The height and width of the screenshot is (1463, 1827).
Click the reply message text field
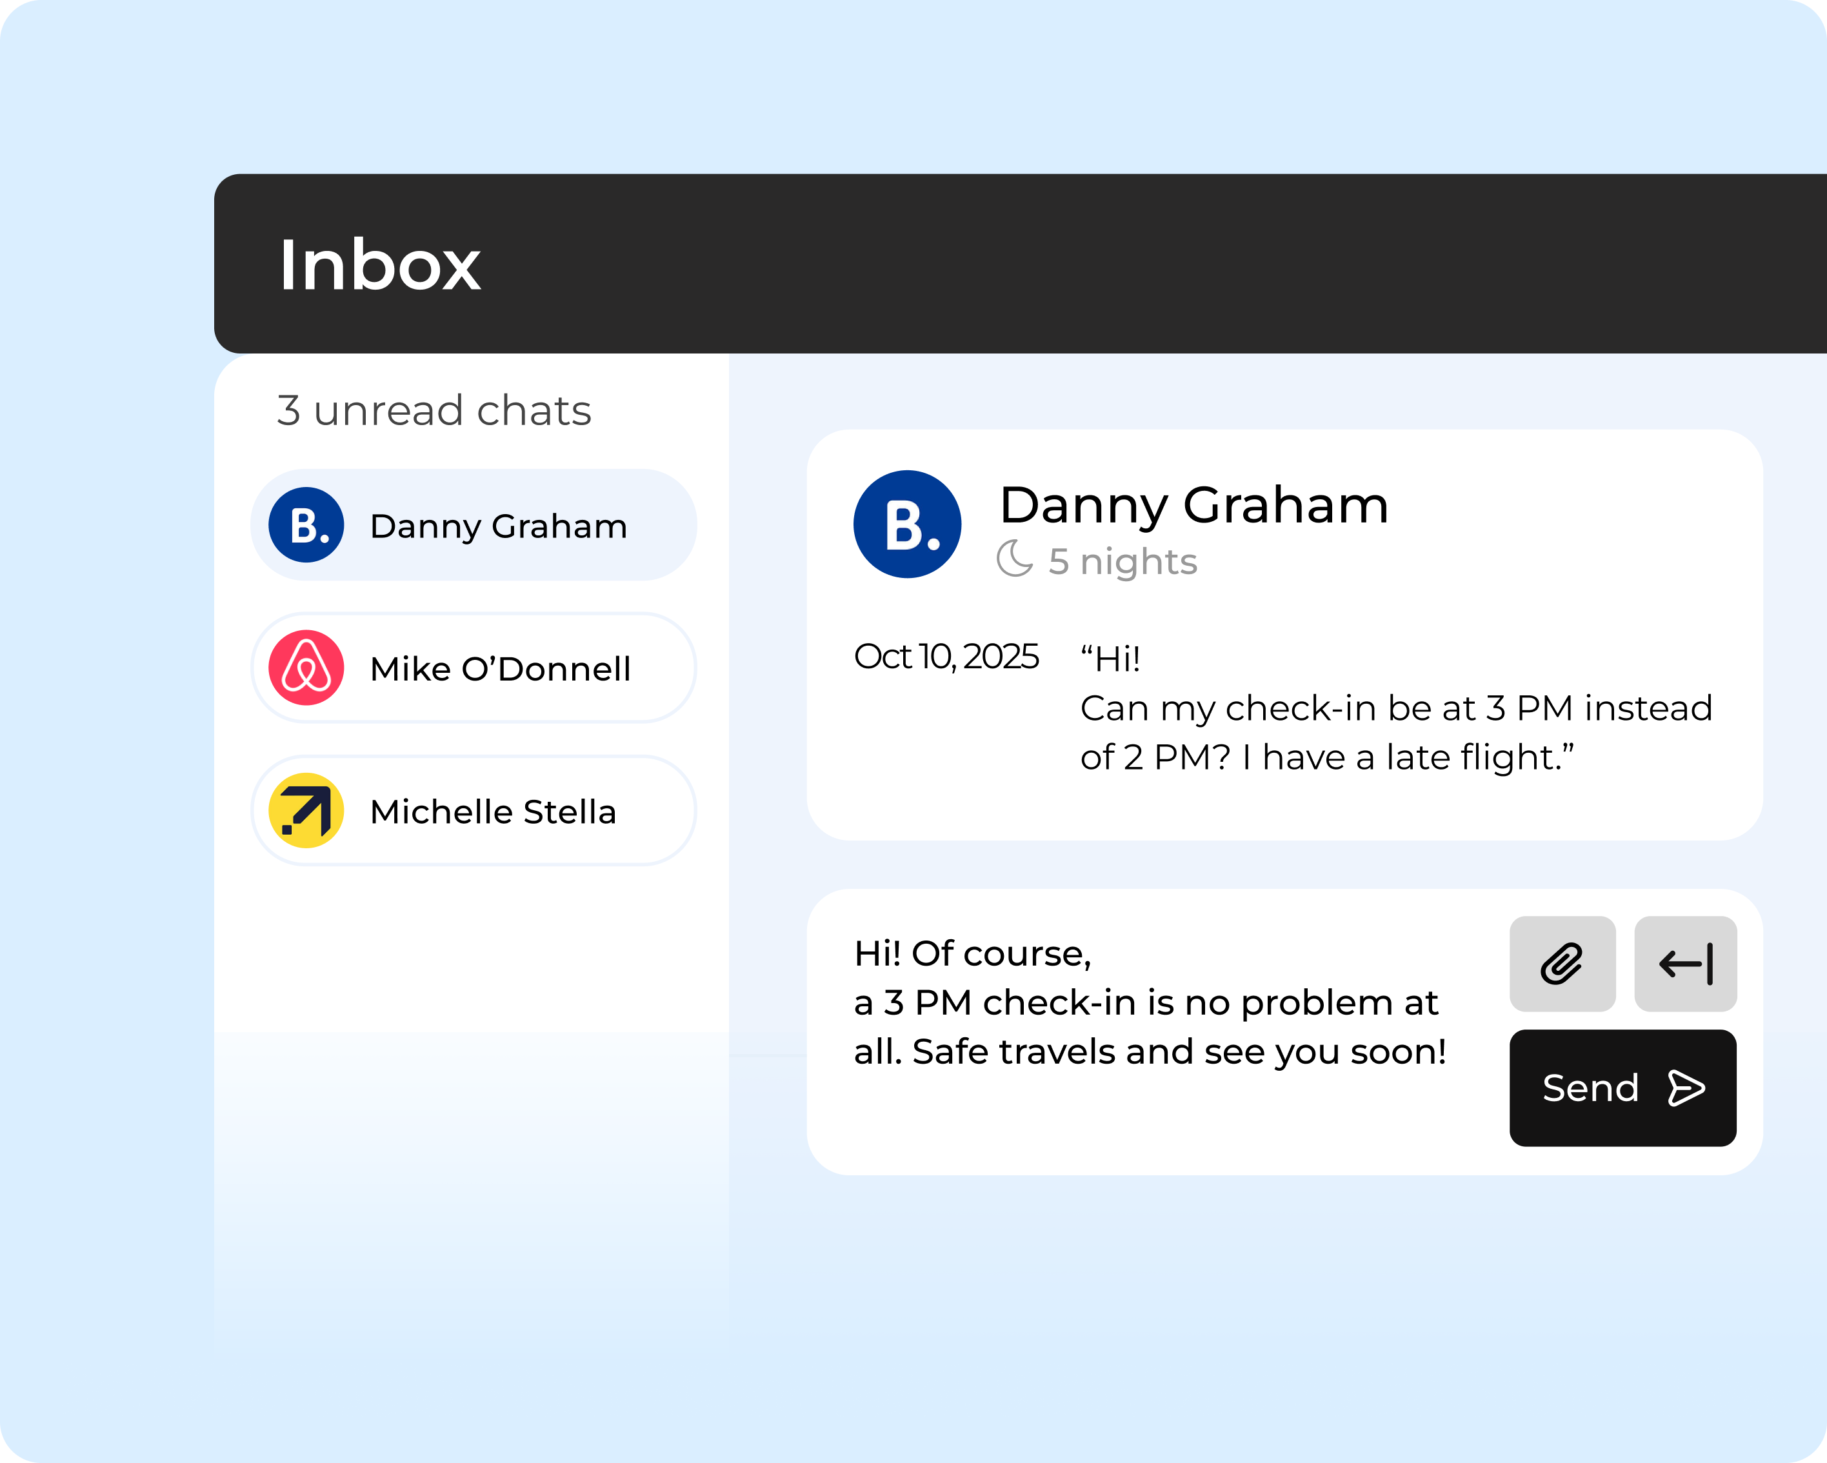(1149, 1003)
